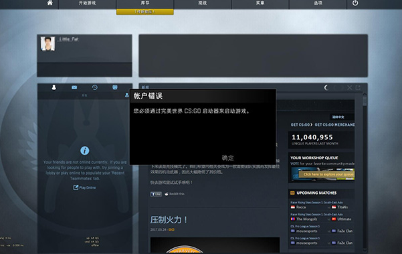Open the 观战 (Watch) menu
The image size is (402, 254).
click(x=203, y=3)
